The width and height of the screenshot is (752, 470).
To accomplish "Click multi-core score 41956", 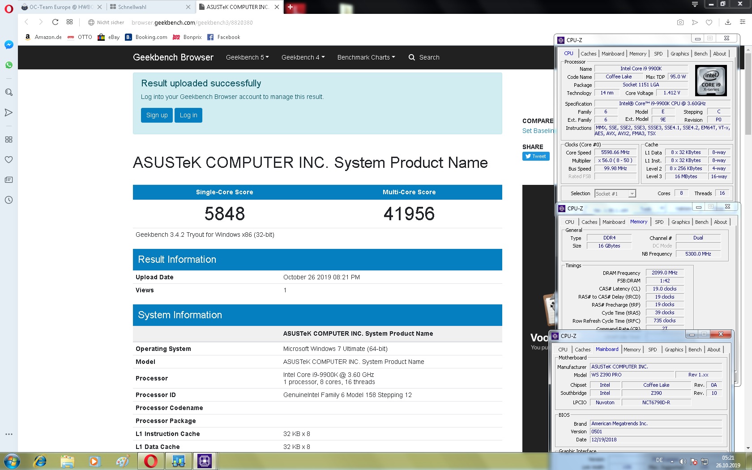I will pyautogui.click(x=409, y=214).
